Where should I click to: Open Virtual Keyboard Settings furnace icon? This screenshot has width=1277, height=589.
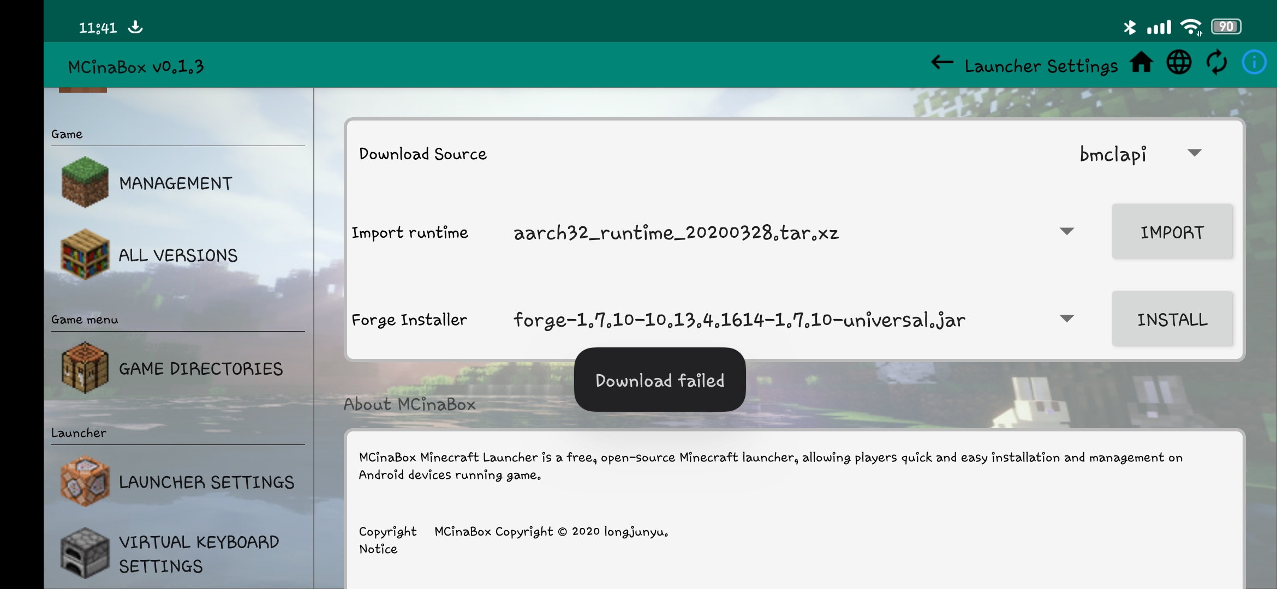(x=84, y=552)
